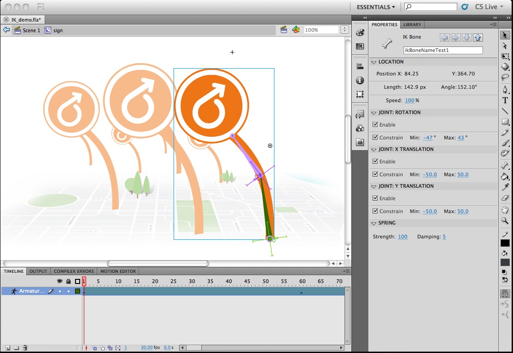The height and width of the screenshot is (353, 513).
Task: Select the Brush tool
Action: (x=505, y=143)
